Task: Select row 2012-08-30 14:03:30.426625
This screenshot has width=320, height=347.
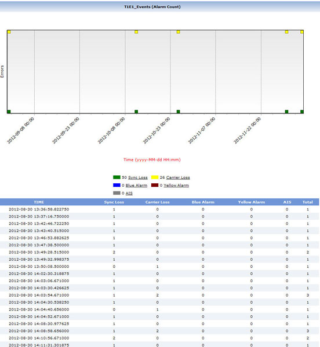Action: tap(159, 288)
